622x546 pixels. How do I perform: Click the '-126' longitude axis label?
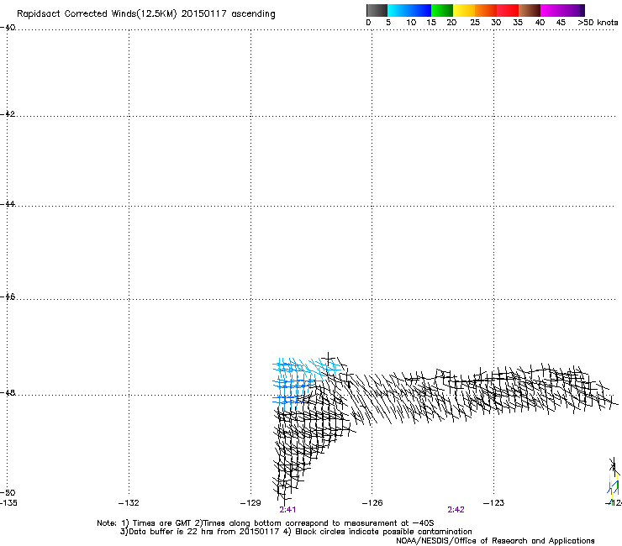tap(372, 503)
